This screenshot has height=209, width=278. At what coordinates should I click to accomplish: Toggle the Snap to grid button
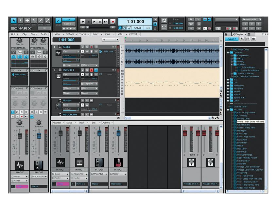point(58,21)
